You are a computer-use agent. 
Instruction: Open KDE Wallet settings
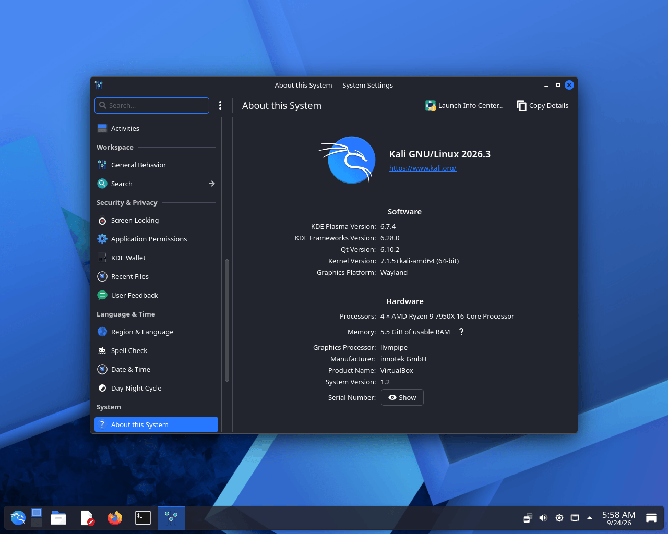(156, 258)
